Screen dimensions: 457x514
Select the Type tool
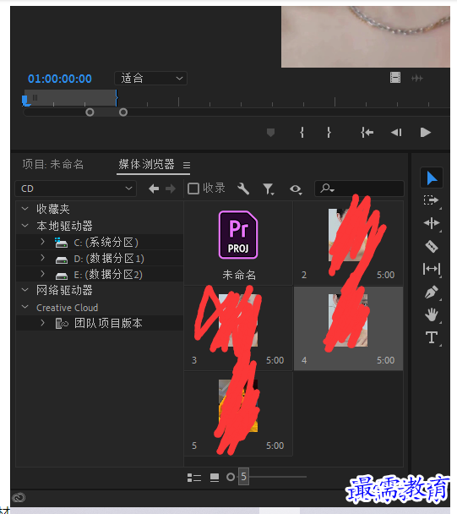click(x=432, y=337)
